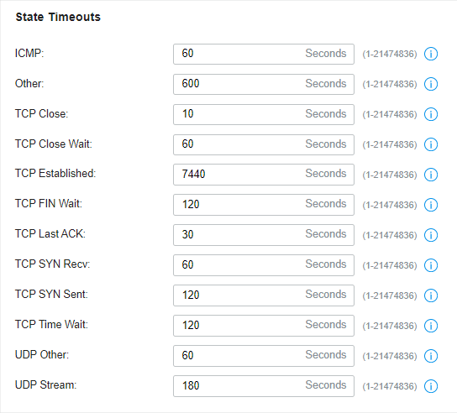457x413 pixels.
Task: Select the Other timeout field showing 600
Action: point(264,84)
